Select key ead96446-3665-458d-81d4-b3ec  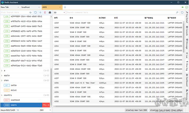click(x=25, y=46)
